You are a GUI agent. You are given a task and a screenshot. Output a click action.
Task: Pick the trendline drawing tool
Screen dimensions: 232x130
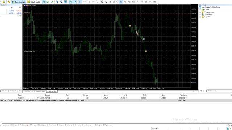click(x=98, y=2)
